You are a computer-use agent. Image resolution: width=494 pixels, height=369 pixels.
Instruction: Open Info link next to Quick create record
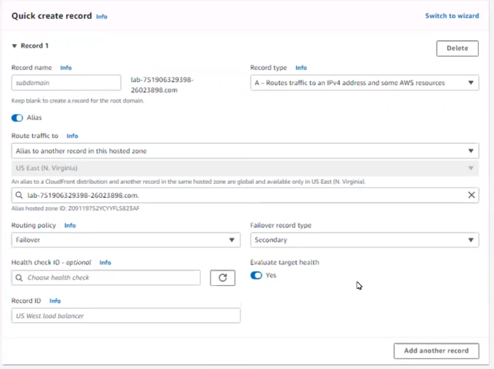click(101, 17)
